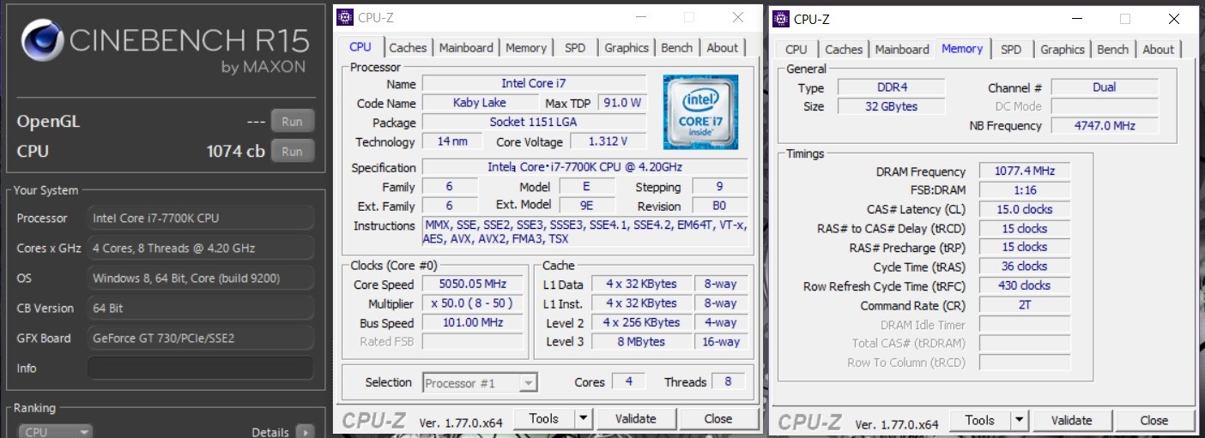Image resolution: width=1205 pixels, height=438 pixels.
Task: Click the FSB:DRAM ratio value 1:16
Action: click(1025, 190)
